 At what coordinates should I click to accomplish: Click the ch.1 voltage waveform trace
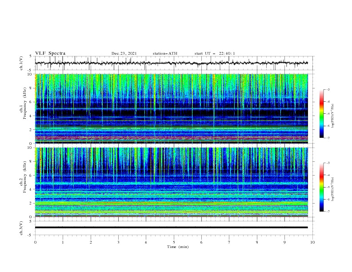coord(171,63)
